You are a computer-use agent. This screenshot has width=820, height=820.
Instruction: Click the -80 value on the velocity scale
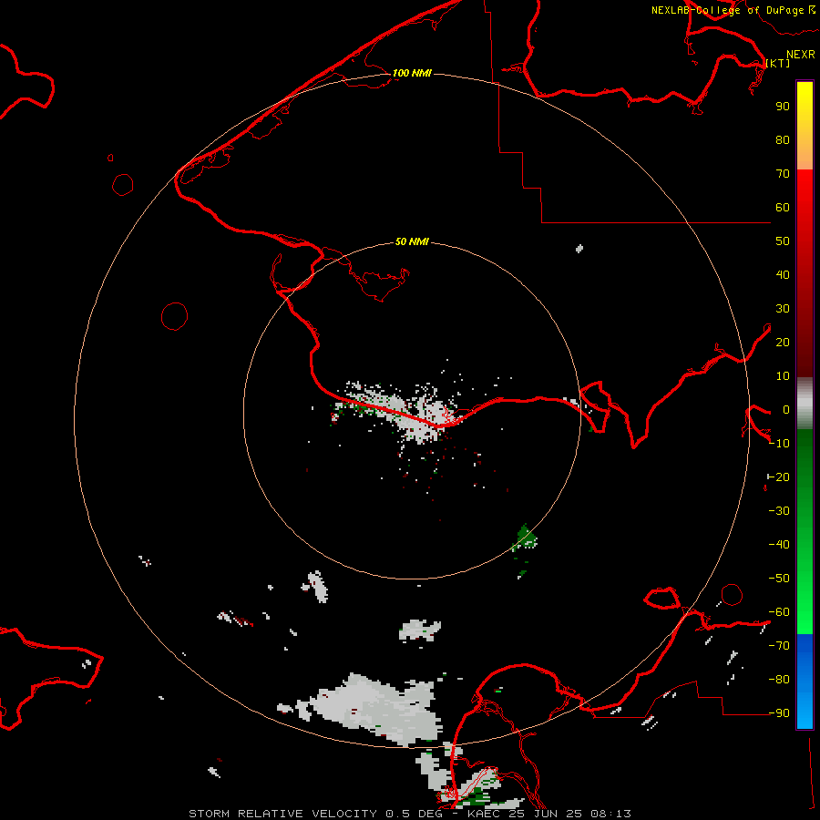[779, 680]
